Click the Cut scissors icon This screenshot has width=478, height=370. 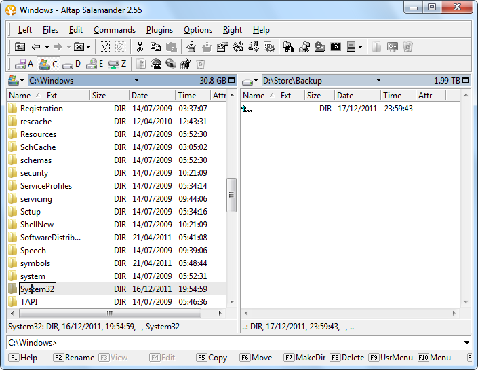(x=140, y=47)
